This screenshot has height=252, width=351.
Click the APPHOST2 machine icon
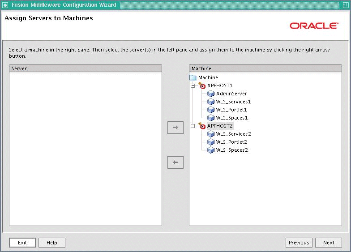pyautogui.click(x=202, y=126)
